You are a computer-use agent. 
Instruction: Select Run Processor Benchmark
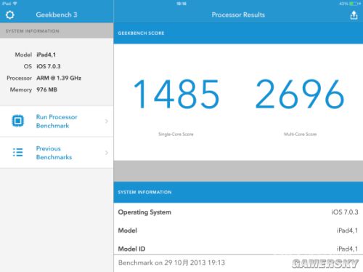click(x=57, y=121)
